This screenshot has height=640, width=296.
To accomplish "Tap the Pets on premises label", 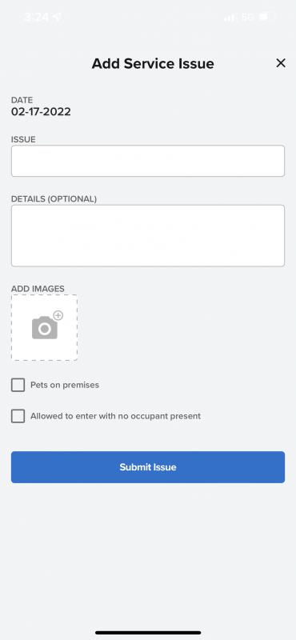I will click(65, 385).
